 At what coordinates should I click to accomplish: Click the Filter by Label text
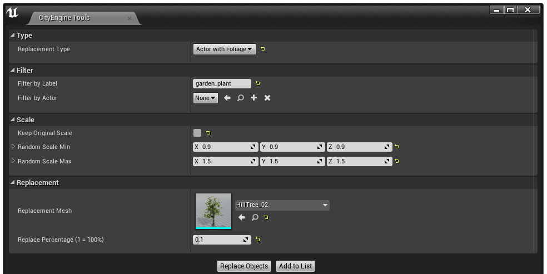tap(37, 84)
